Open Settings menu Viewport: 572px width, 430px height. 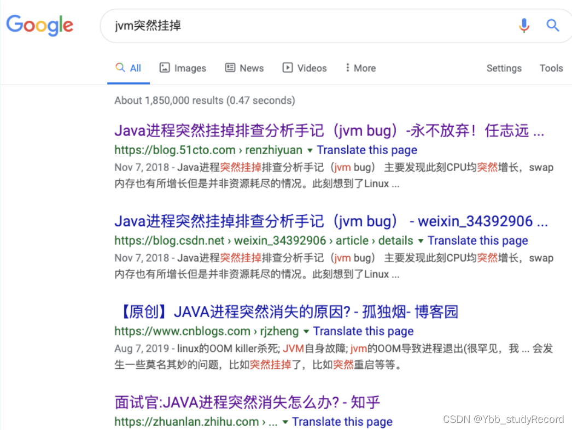tap(504, 68)
